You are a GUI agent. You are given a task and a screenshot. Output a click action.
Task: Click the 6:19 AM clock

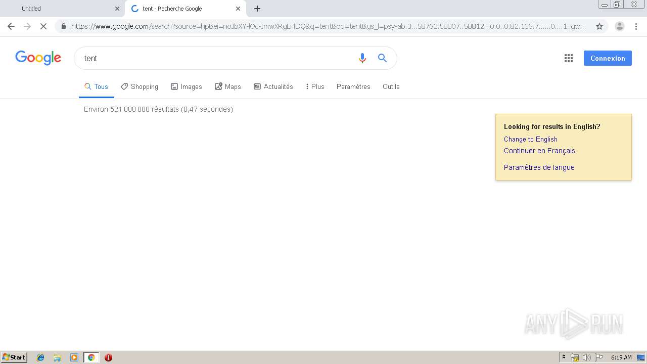(621, 357)
